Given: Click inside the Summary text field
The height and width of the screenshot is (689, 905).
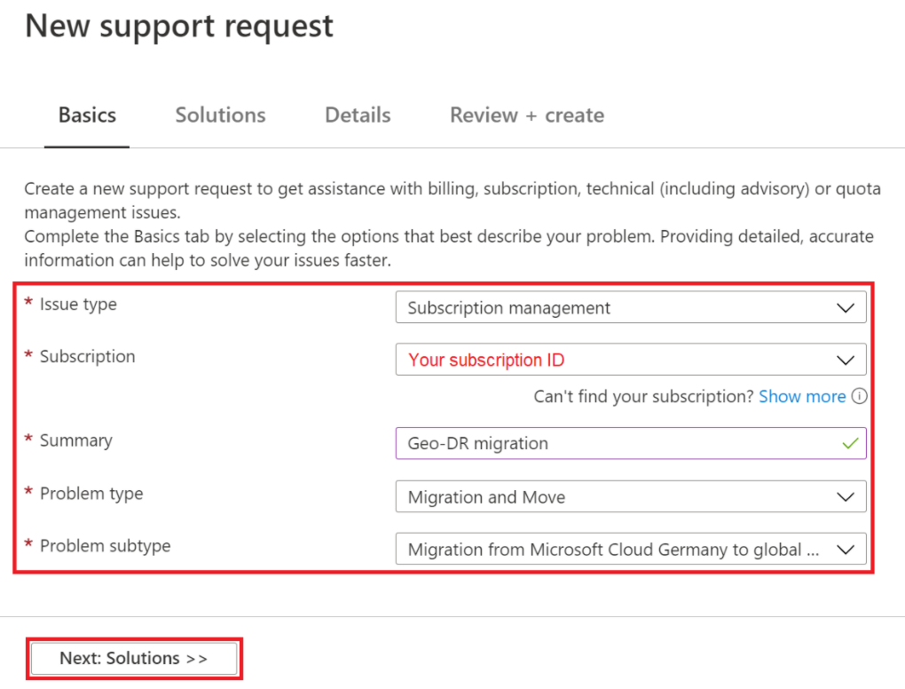Looking at the screenshot, I should (621, 442).
